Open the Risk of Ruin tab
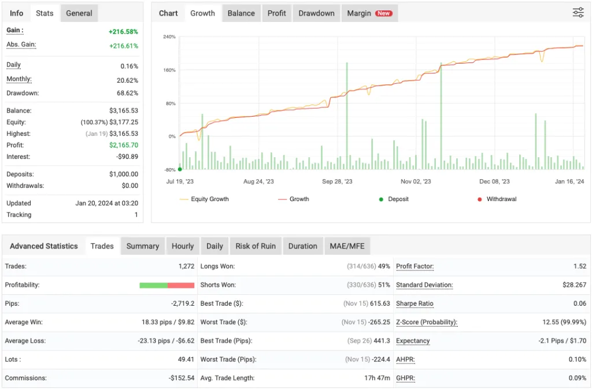592x389 pixels. point(255,246)
